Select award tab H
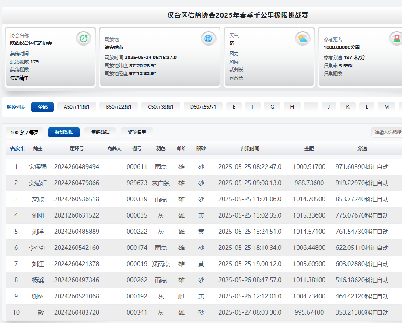Viewport: 402px width, 323px height. (292, 107)
